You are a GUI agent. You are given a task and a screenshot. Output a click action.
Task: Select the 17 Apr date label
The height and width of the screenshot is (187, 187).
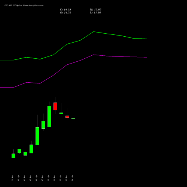click(42, 178)
